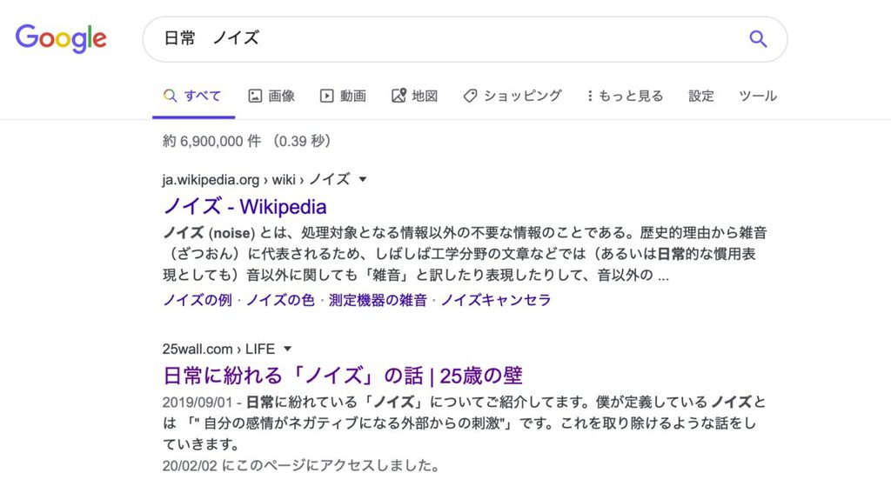This screenshot has width=891, height=493.
Task: Open the ノイズ - Wikipedia result
Action: (x=245, y=206)
